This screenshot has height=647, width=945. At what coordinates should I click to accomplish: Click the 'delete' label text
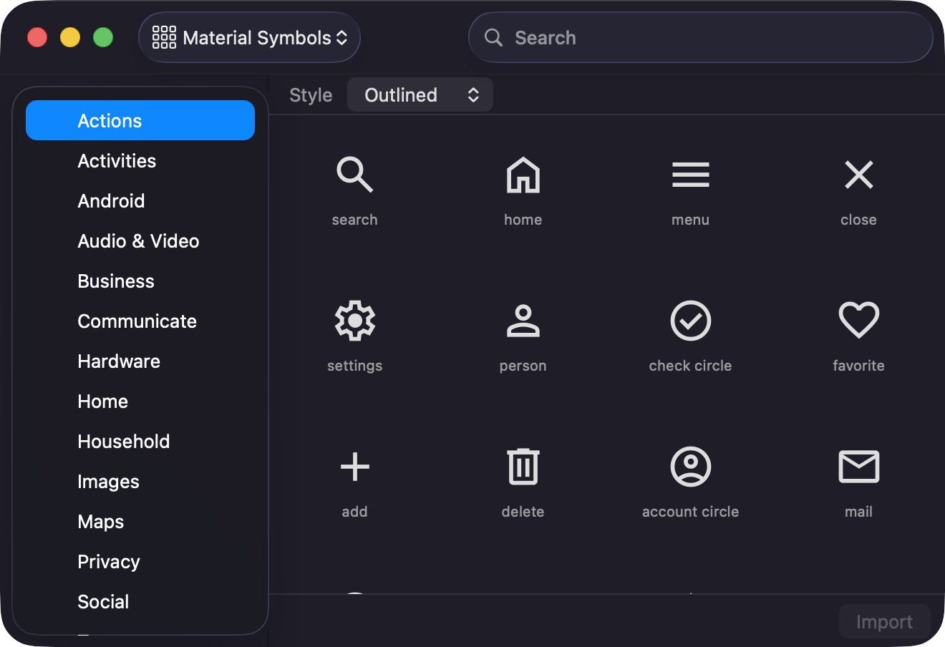523,512
